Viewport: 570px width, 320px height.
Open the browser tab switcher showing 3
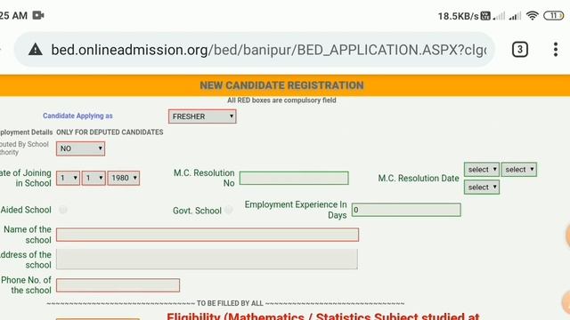520,49
